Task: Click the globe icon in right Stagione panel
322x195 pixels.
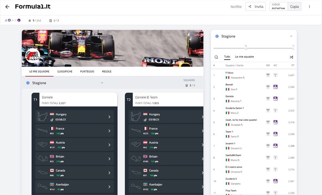Action: (x=217, y=36)
